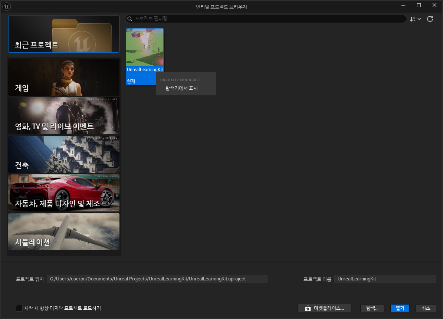
Task: Click the 열기 open button
Action: [x=400, y=308]
